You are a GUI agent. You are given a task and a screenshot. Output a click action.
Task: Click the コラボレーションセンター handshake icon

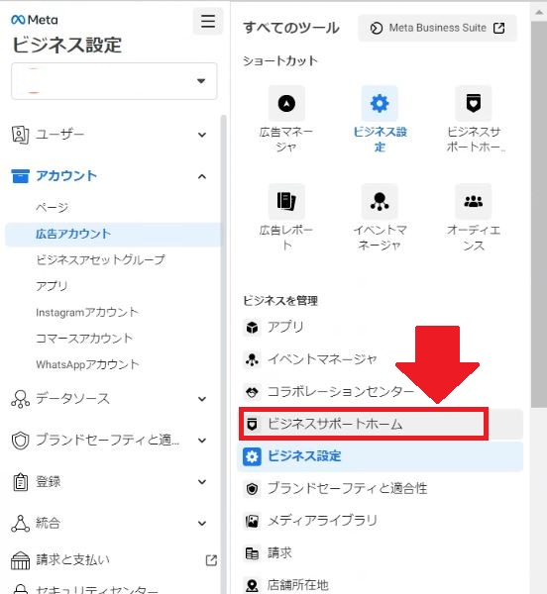pos(252,392)
